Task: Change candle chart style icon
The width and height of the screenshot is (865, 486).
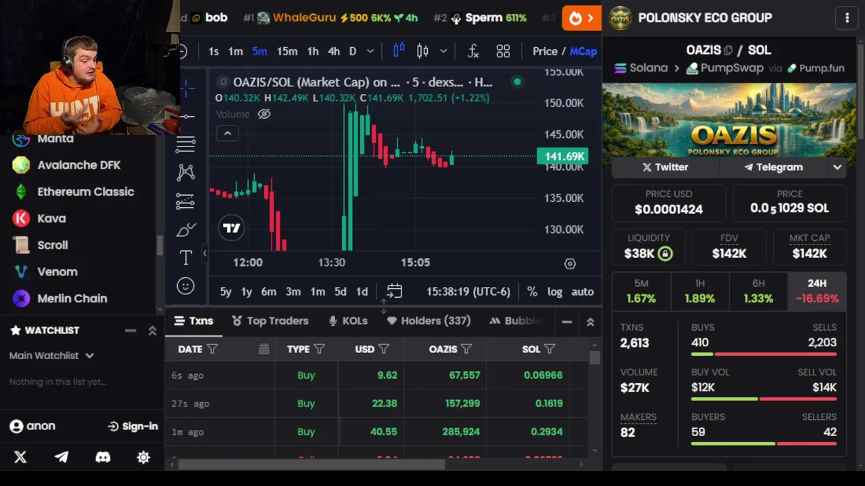Action: (422, 51)
